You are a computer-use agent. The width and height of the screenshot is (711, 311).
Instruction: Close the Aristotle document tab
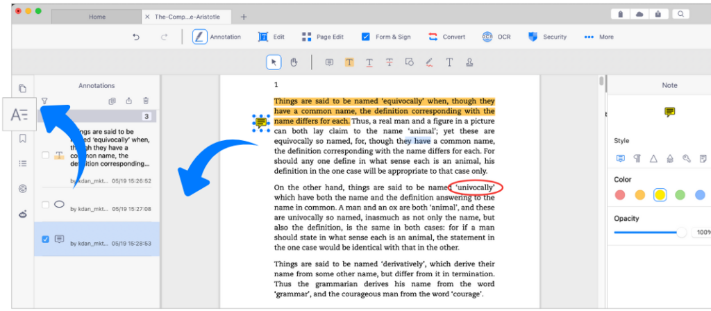[x=147, y=17]
